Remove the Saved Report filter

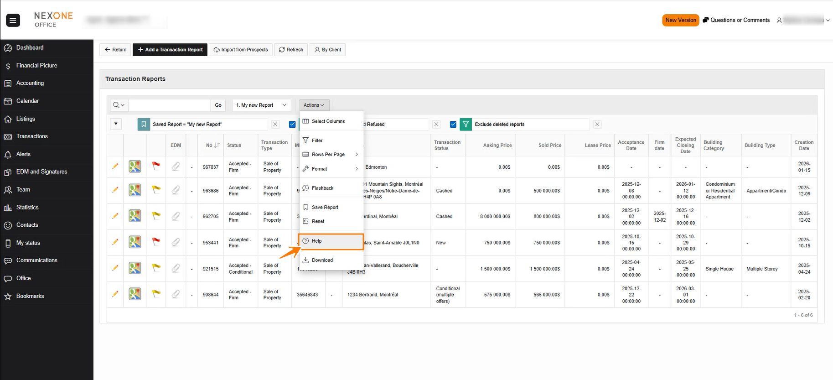coord(275,124)
